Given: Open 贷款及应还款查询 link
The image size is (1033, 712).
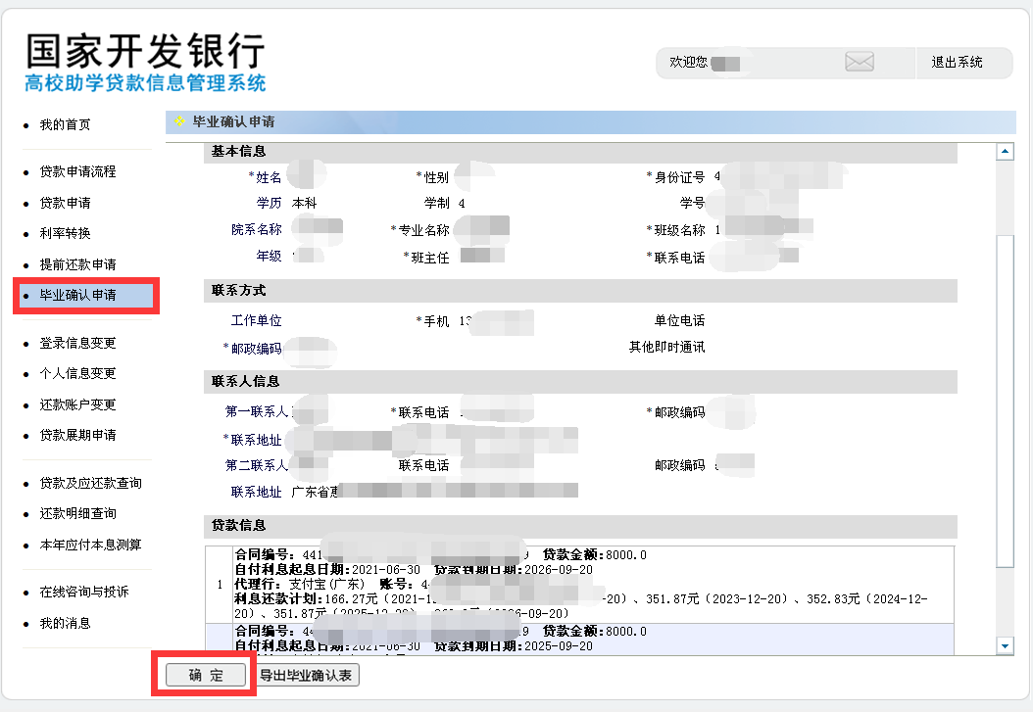Looking at the screenshot, I should point(90,484).
